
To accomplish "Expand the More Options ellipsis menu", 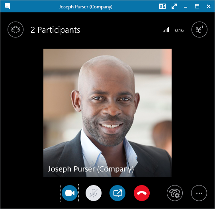I will (x=199, y=193).
